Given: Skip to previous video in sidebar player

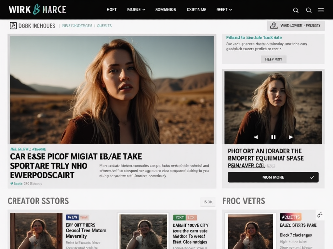Looking at the screenshot, I should pos(256,137).
